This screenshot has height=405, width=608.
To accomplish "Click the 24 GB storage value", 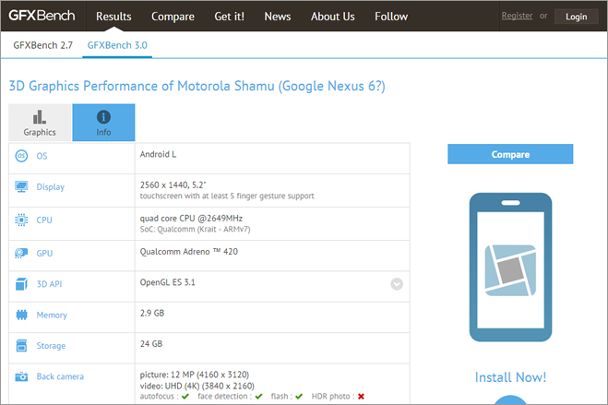I will (x=151, y=344).
